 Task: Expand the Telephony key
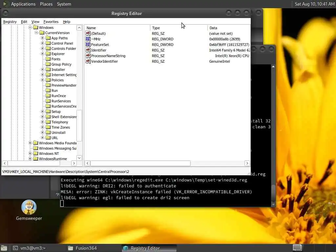(42, 122)
